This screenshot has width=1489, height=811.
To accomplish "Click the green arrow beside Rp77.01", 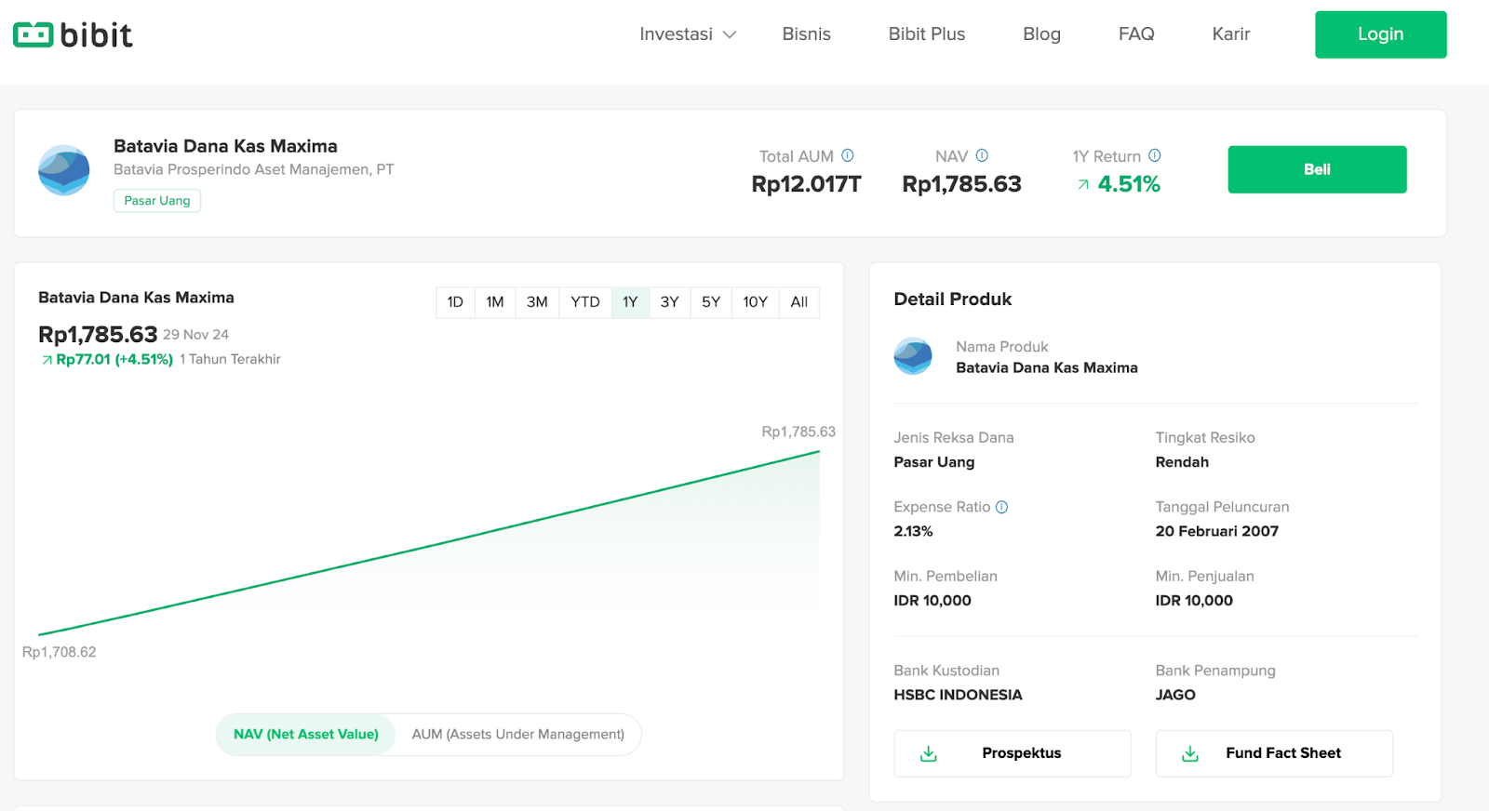I will [47, 360].
